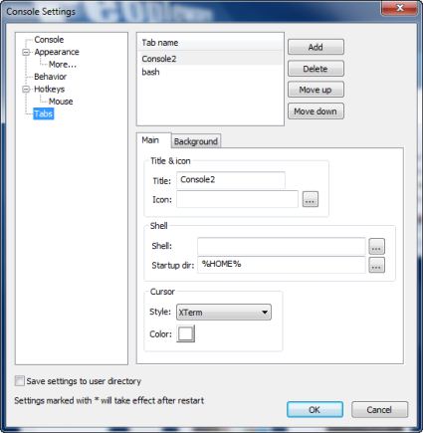Click the Startup dir input field
The image size is (423, 433).
pyautogui.click(x=282, y=265)
